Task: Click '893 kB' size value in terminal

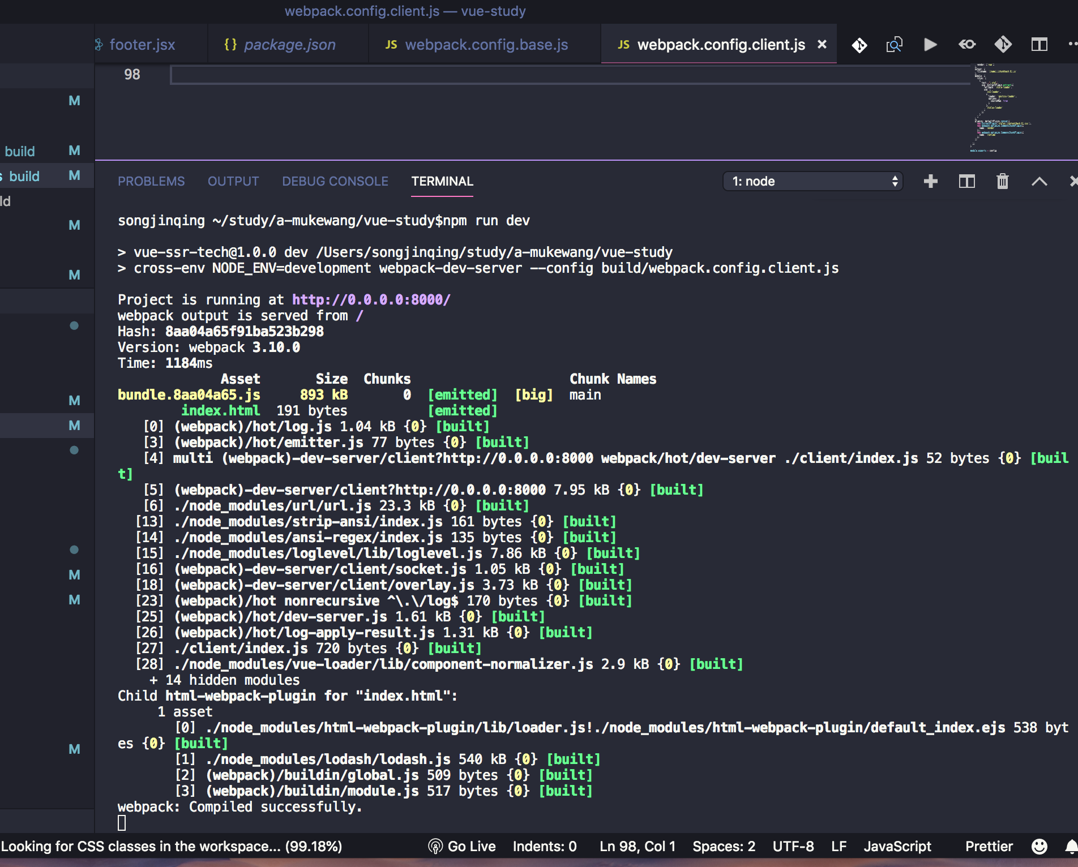Action: coord(324,395)
